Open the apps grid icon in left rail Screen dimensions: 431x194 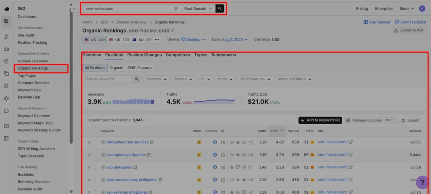click(6, 138)
